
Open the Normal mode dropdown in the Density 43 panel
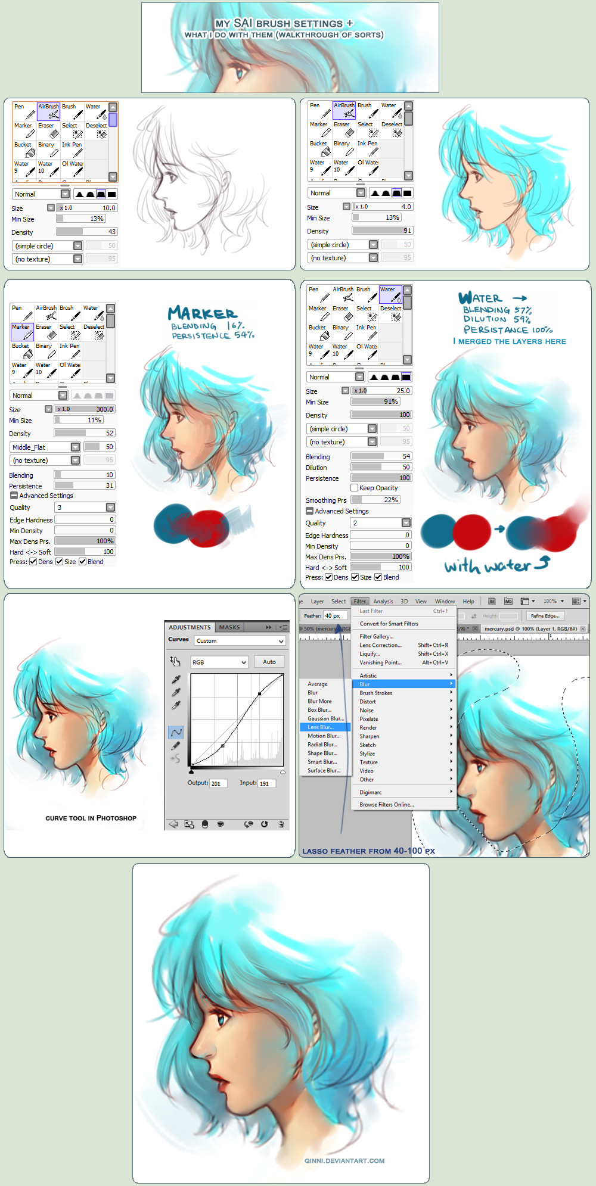pos(41,194)
